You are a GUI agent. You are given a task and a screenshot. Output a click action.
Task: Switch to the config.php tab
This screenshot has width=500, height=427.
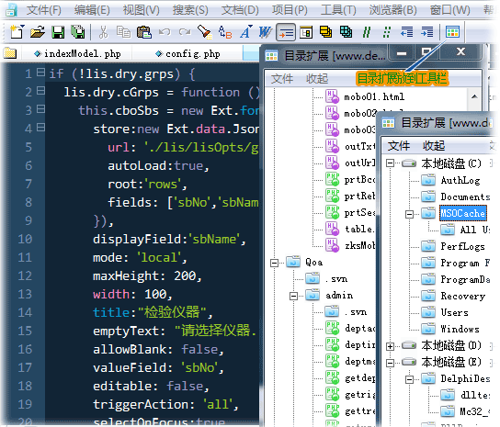tap(187, 53)
